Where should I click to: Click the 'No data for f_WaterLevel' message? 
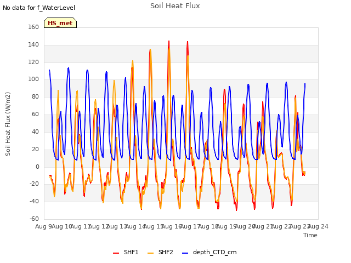click(39, 8)
